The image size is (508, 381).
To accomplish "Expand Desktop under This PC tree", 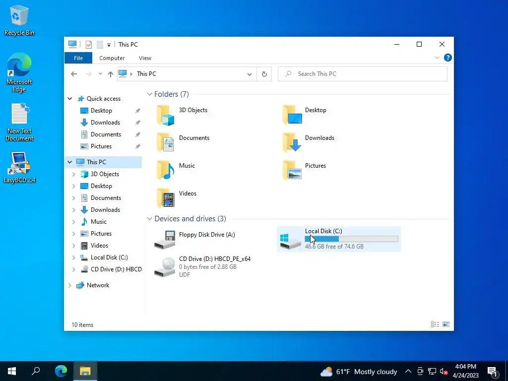I will click(73, 187).
